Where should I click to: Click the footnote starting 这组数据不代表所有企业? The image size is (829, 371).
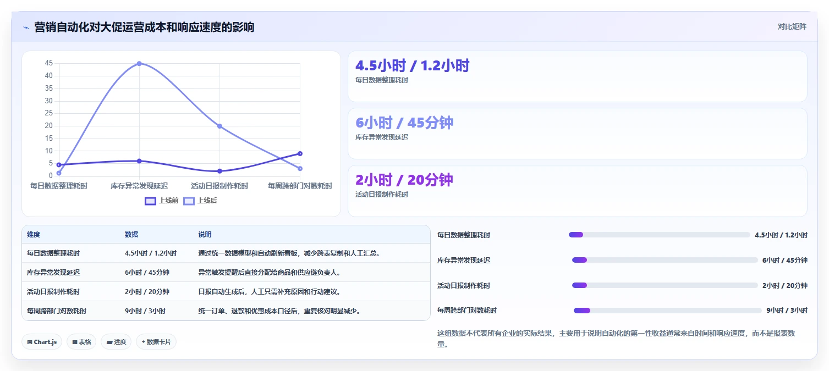point(616,339)
